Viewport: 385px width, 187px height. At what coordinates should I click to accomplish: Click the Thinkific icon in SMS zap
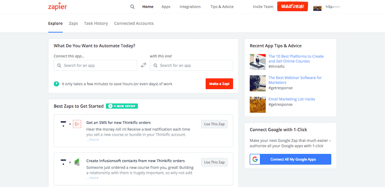[x=63, y=124]
